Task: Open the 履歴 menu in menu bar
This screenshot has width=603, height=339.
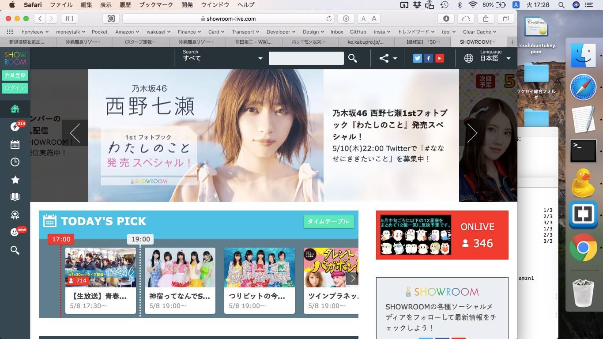Action: (125, 5)
